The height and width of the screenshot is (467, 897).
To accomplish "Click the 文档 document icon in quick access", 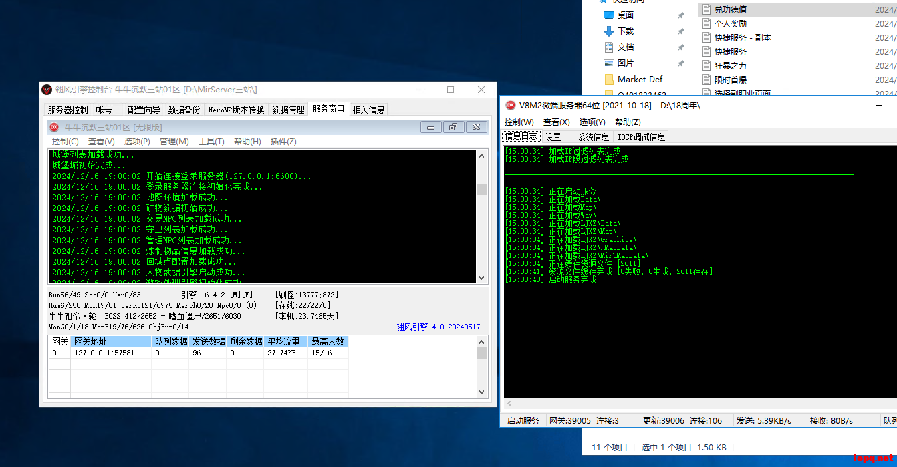I will click(609, 47).
